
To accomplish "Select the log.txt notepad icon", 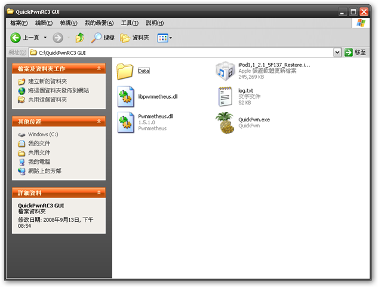I will pyautogui.click(x=225, y=96).
